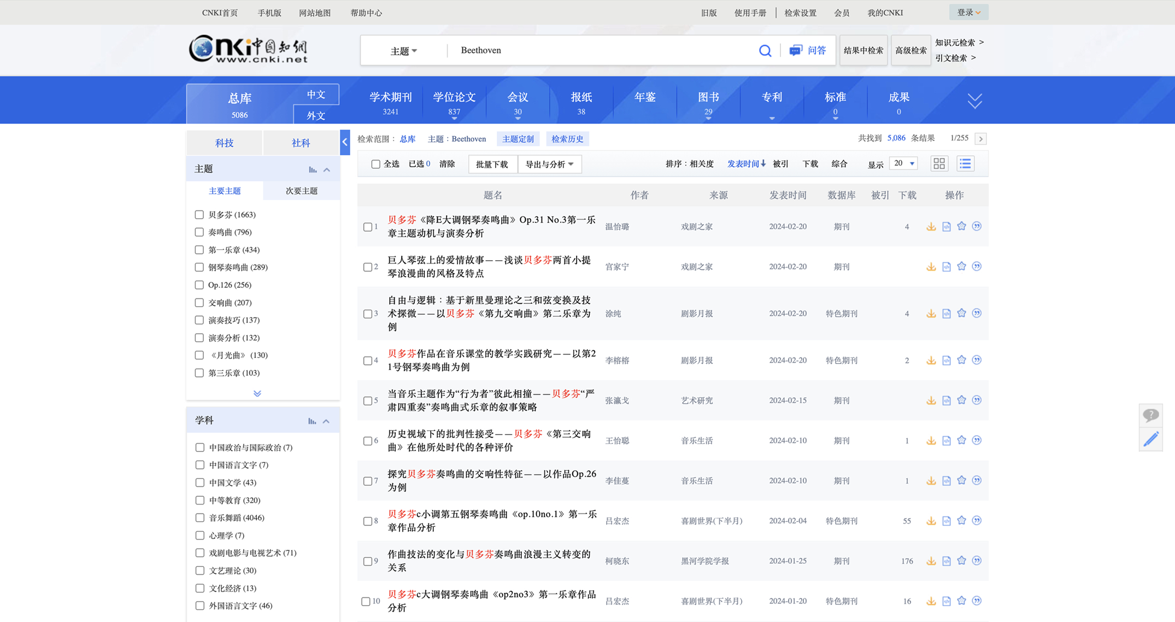1175x622 pixels.
Task: Click the 批量下载 button
Action: (x=492, y=164)
